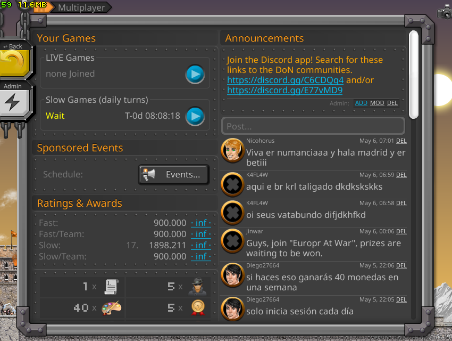Click the gold medal award icon
Image resolution: width=452 pixels, height=341 pixels.
point(197,307)
